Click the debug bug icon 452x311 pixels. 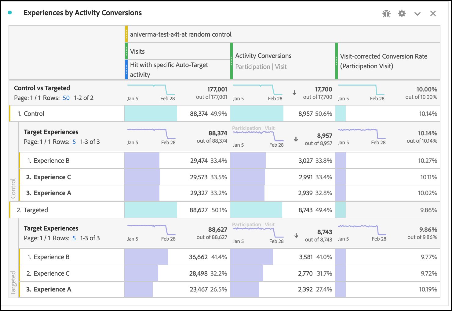pos(386,13)
